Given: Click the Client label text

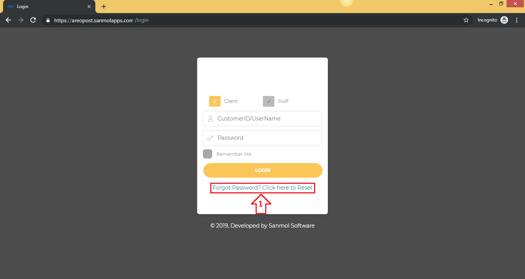Looking at the screenshot, I should [231, 101].
